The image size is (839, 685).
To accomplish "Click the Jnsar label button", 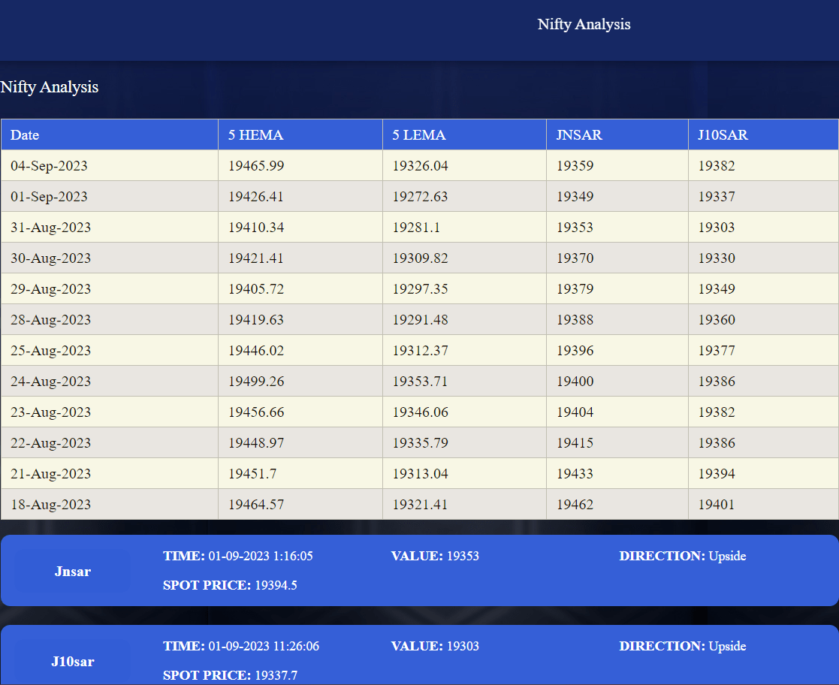I will (72, 572).
